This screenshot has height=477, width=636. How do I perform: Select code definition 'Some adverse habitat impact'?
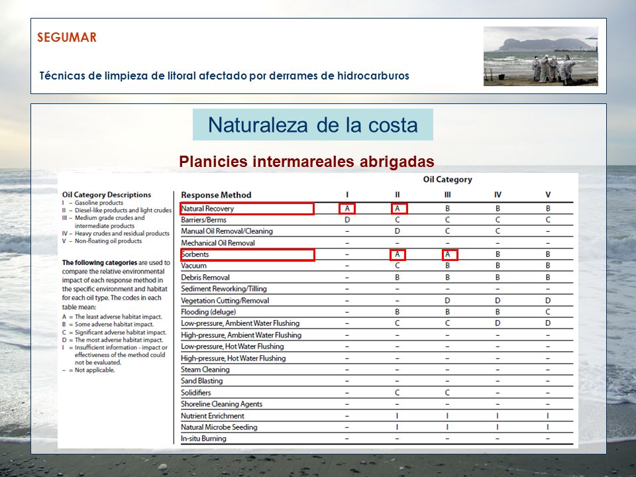(x=114, y=325)
